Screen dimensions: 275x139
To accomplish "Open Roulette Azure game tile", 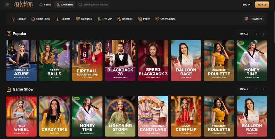I will pyautogui.click(x=21, y=60).
